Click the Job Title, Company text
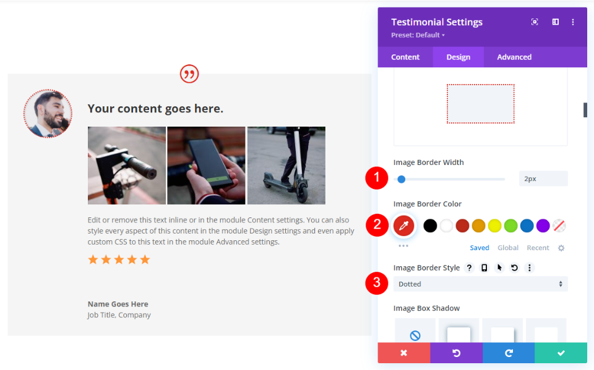Viewport: 594px width, 370px height. click(119, 315)
